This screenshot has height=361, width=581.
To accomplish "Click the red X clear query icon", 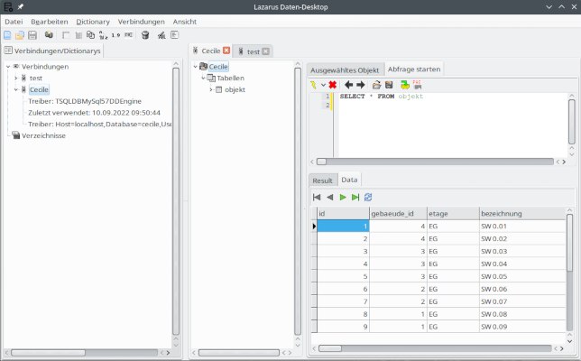I will tap(333, 85).
